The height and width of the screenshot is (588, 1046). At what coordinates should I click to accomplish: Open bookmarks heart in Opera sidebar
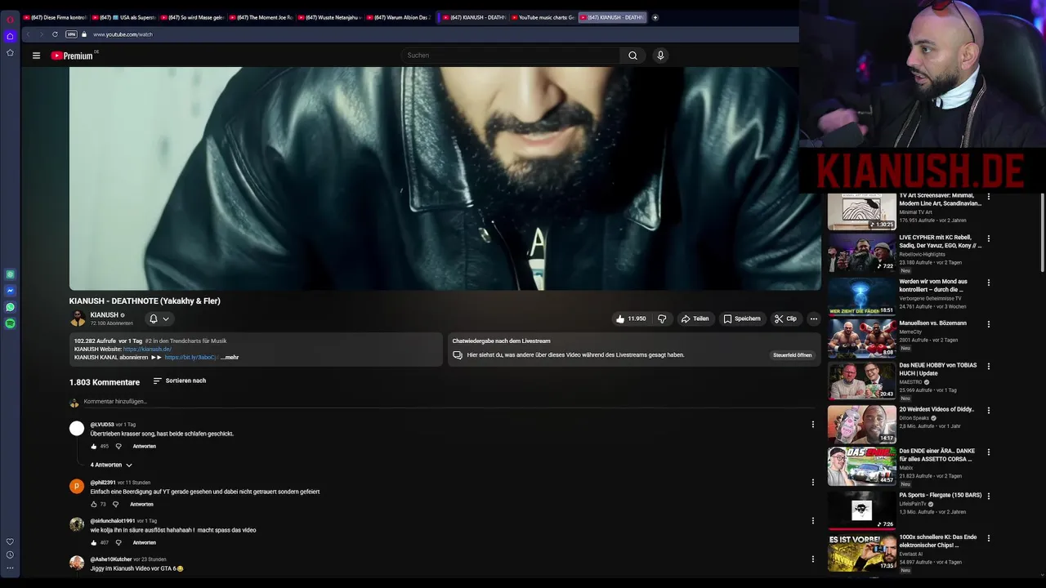pos(10,541)
